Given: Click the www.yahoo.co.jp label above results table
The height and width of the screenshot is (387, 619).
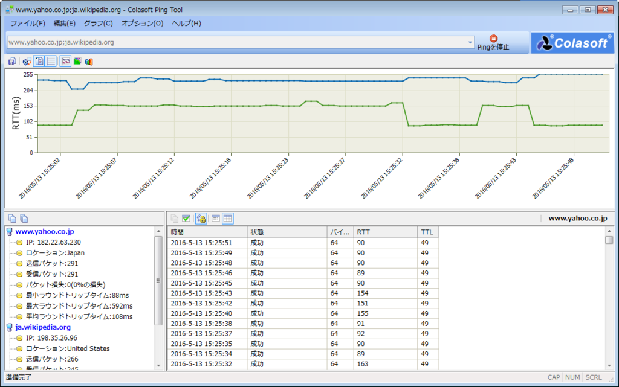Looking at the screenshot, I should coord(577,219).
